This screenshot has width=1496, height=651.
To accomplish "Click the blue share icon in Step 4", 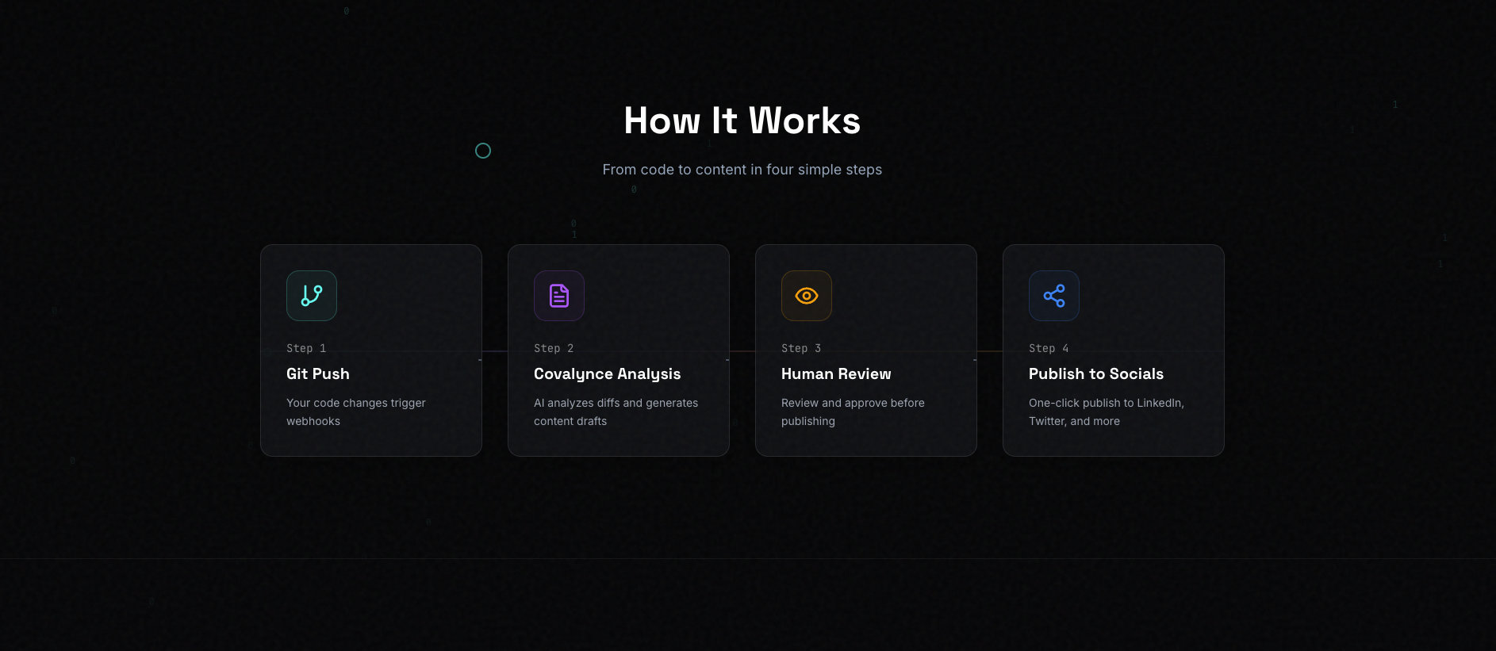I will click(1054, 296).
